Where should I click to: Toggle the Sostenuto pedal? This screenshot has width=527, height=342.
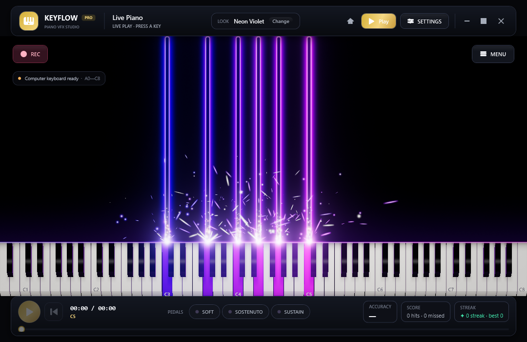pos(245,312)
